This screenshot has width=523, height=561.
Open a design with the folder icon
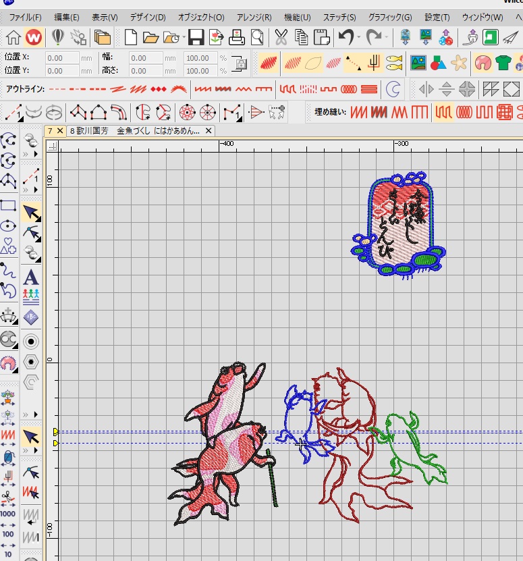coord(150,38)
